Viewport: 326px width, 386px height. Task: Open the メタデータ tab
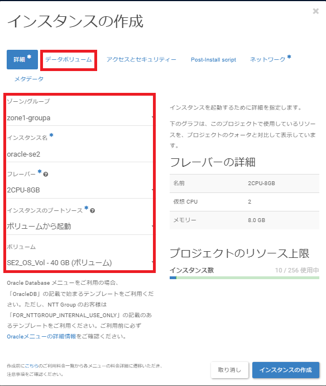pyautogui.click(x=29, y=79)
